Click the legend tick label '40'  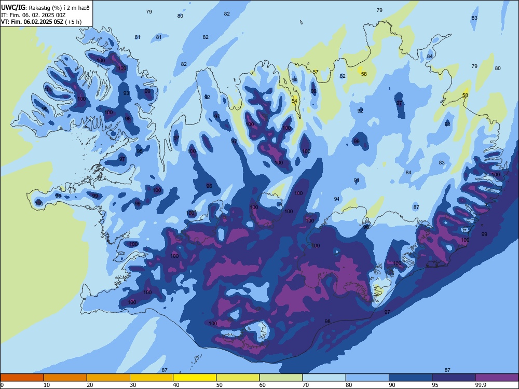coord(176,385)
